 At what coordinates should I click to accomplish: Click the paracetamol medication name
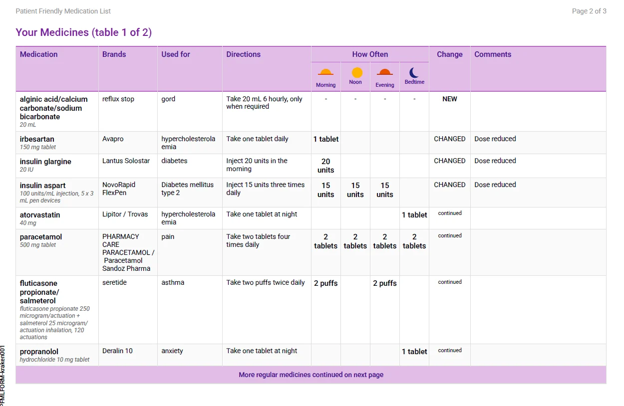[41, 237]
